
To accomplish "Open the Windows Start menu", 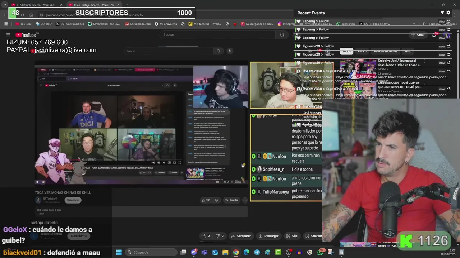I will click(119, 252).
